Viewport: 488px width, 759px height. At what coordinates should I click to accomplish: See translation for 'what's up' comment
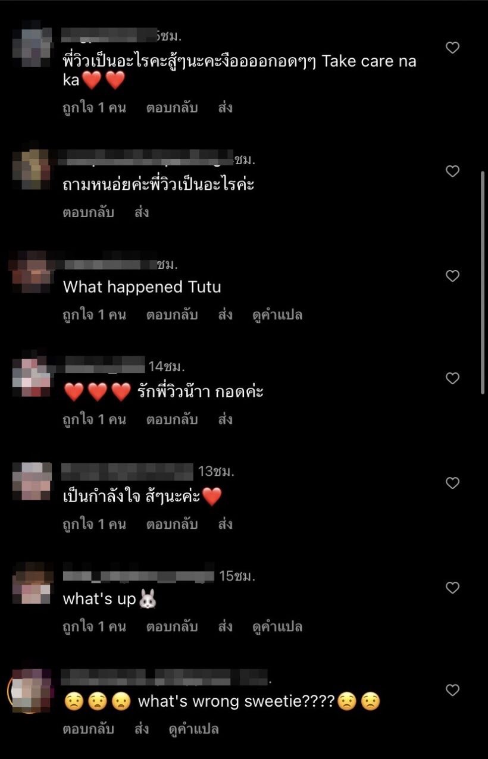277,626
